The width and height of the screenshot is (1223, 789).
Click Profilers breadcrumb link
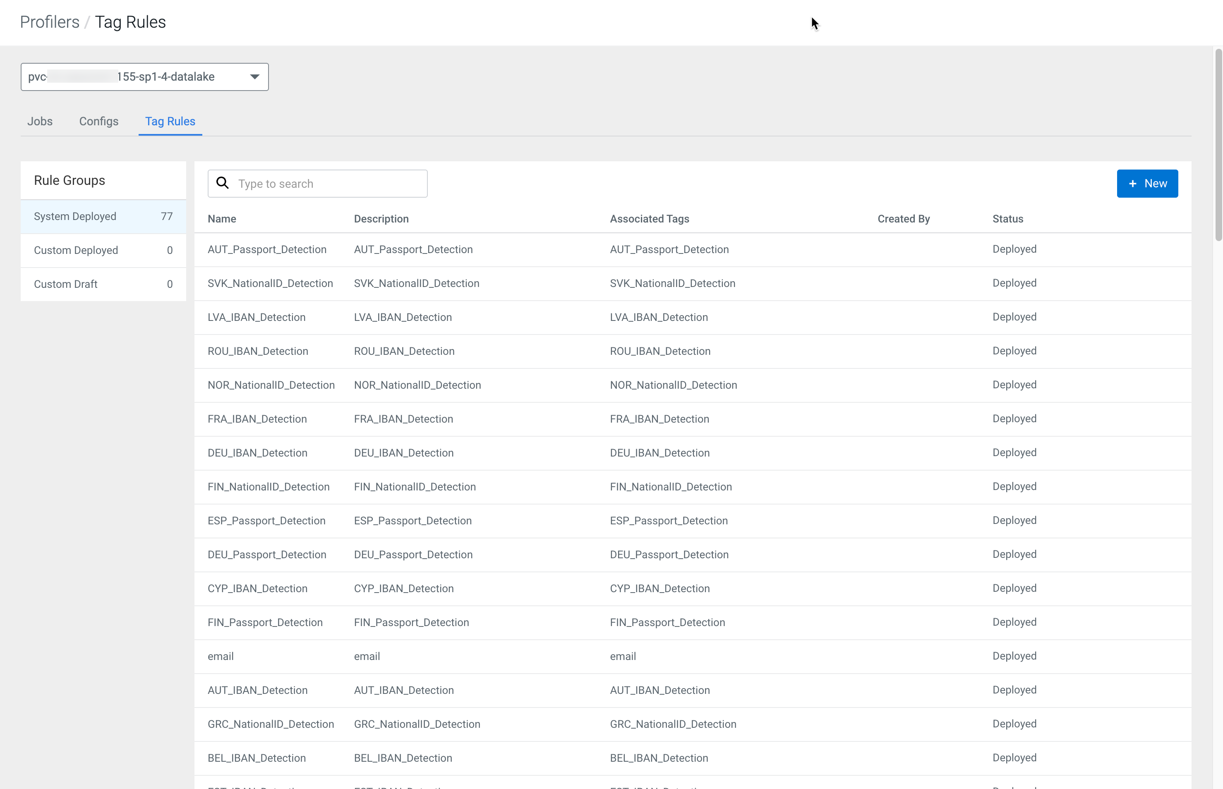point(50,22)
